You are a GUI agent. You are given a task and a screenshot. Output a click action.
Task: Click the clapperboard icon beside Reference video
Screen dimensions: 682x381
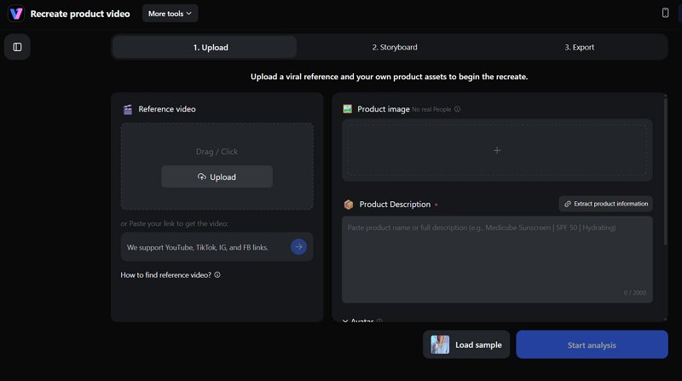pos(128,109)
